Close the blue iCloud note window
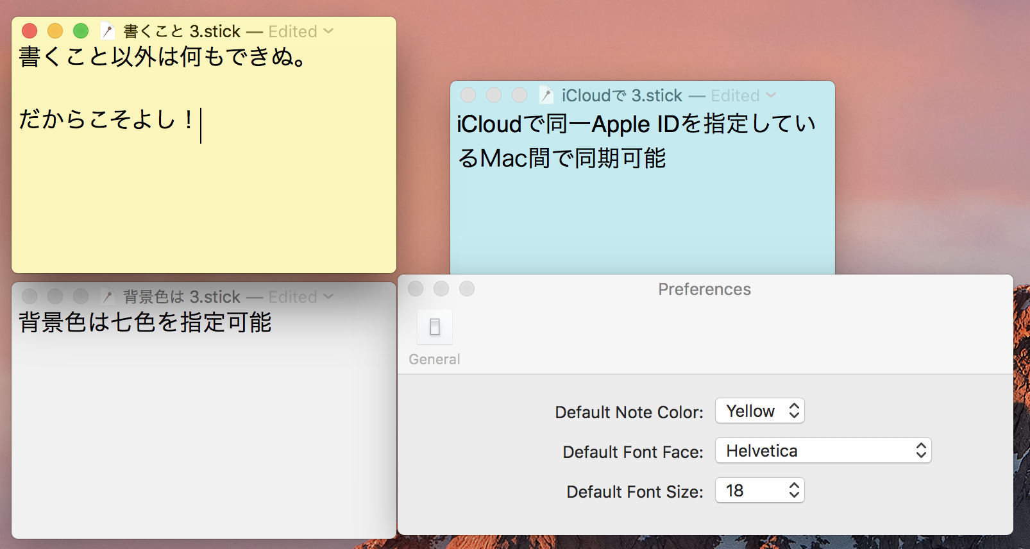1030x549 pixels. [x=468, y=95]
